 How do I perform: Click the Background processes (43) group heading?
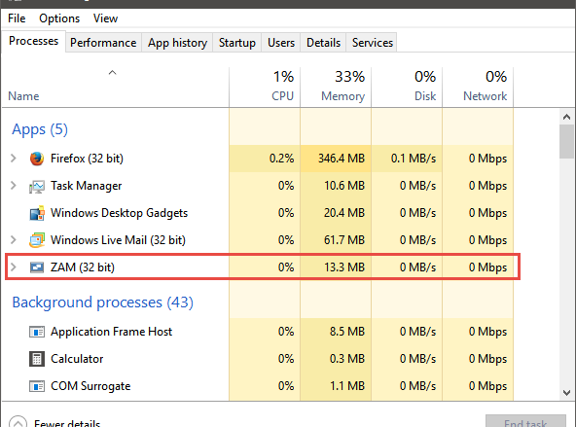click(102, 302)
